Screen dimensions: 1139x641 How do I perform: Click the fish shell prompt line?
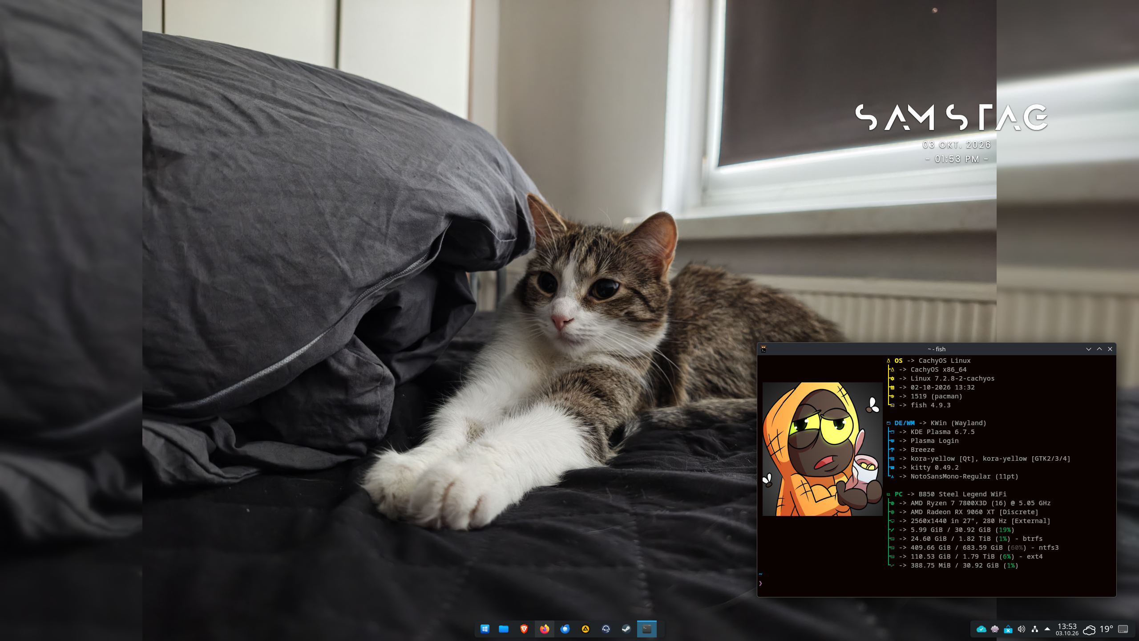(x=761, y=583)
